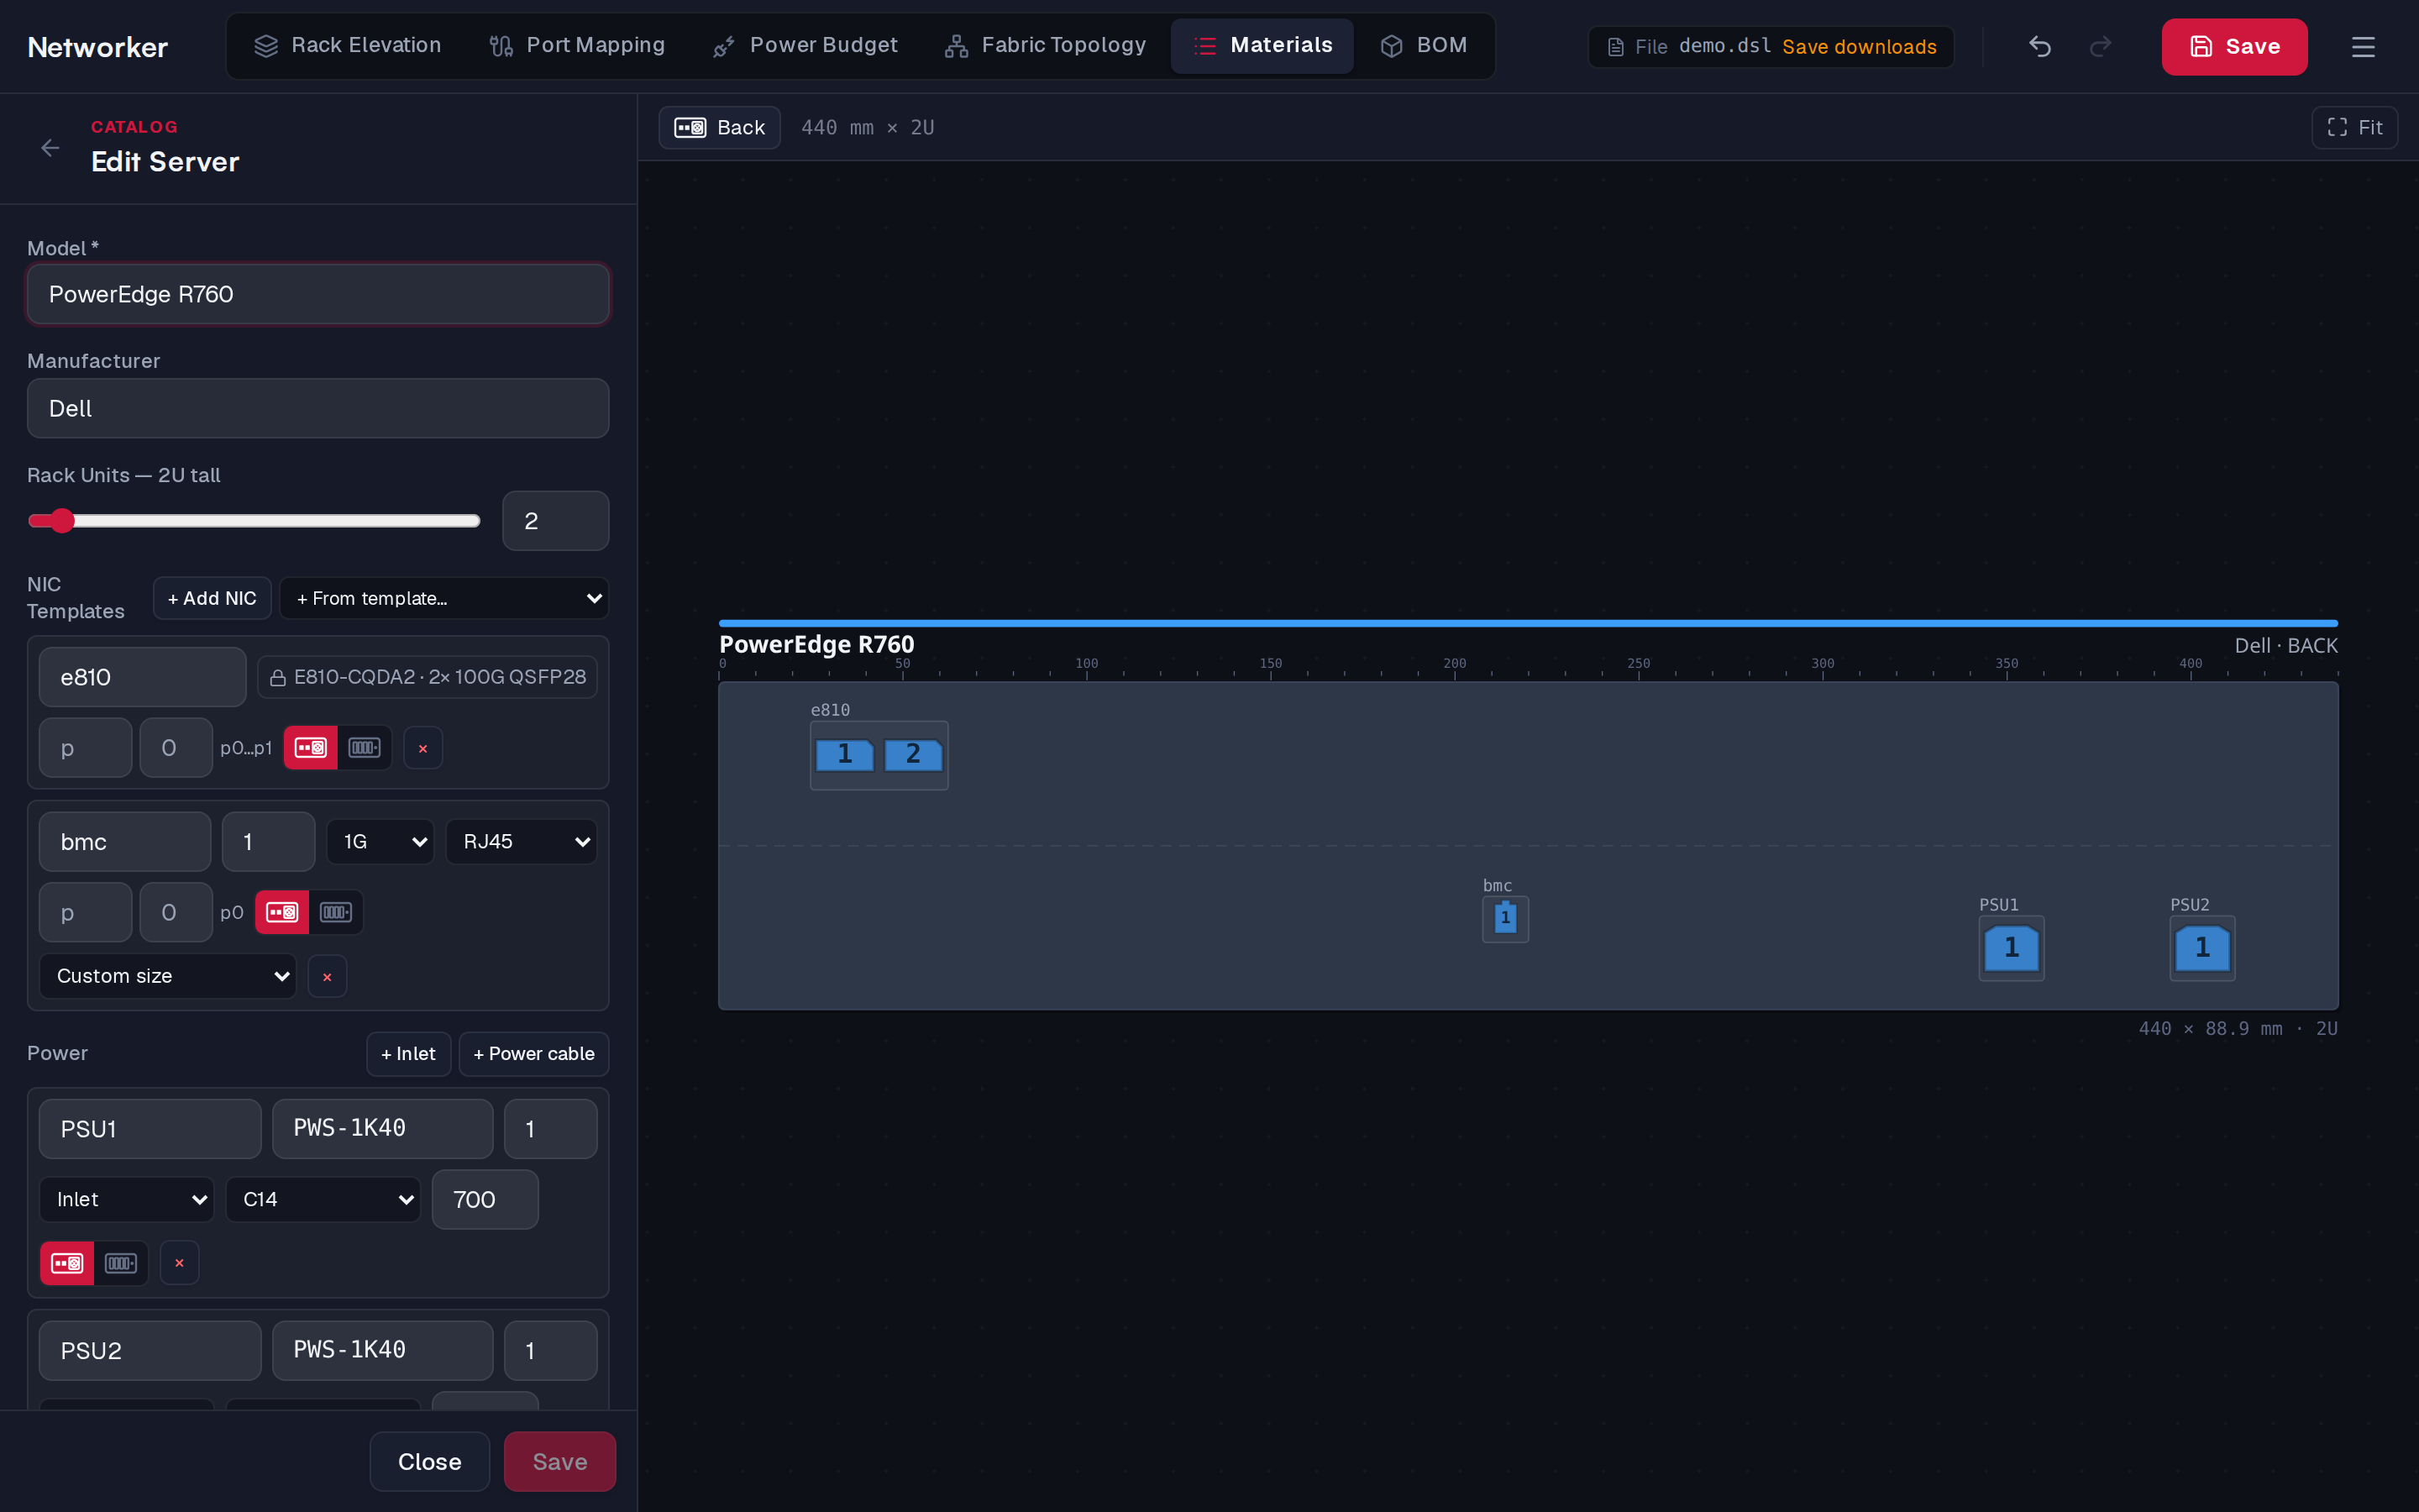Viewport: 2419px width, 1512px height.
Task: Click the bmc port in the server view
Action: 1505,918
